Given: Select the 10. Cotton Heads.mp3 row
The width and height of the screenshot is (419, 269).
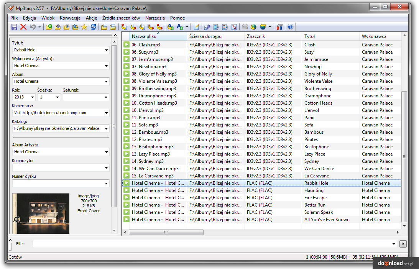Looking at the screenshot, I should 262,103.
